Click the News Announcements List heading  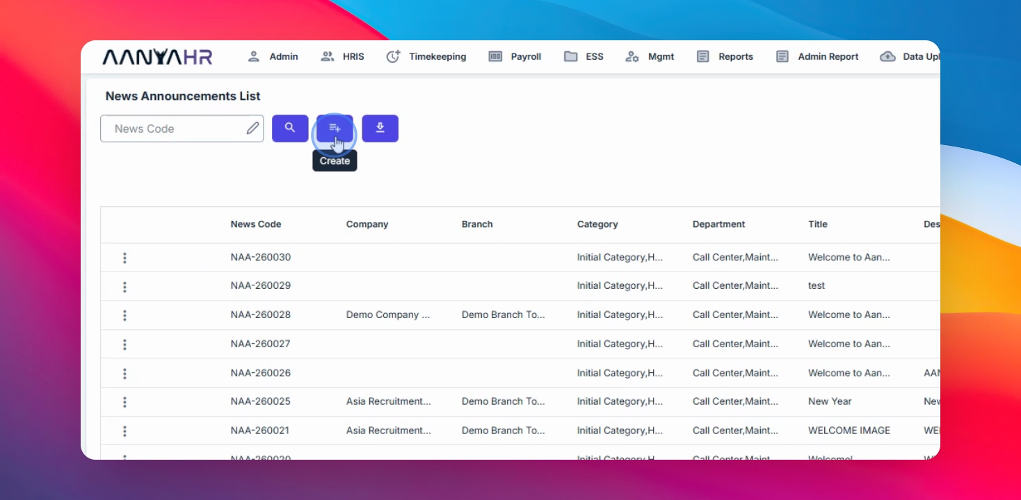(x=183, y=96)
